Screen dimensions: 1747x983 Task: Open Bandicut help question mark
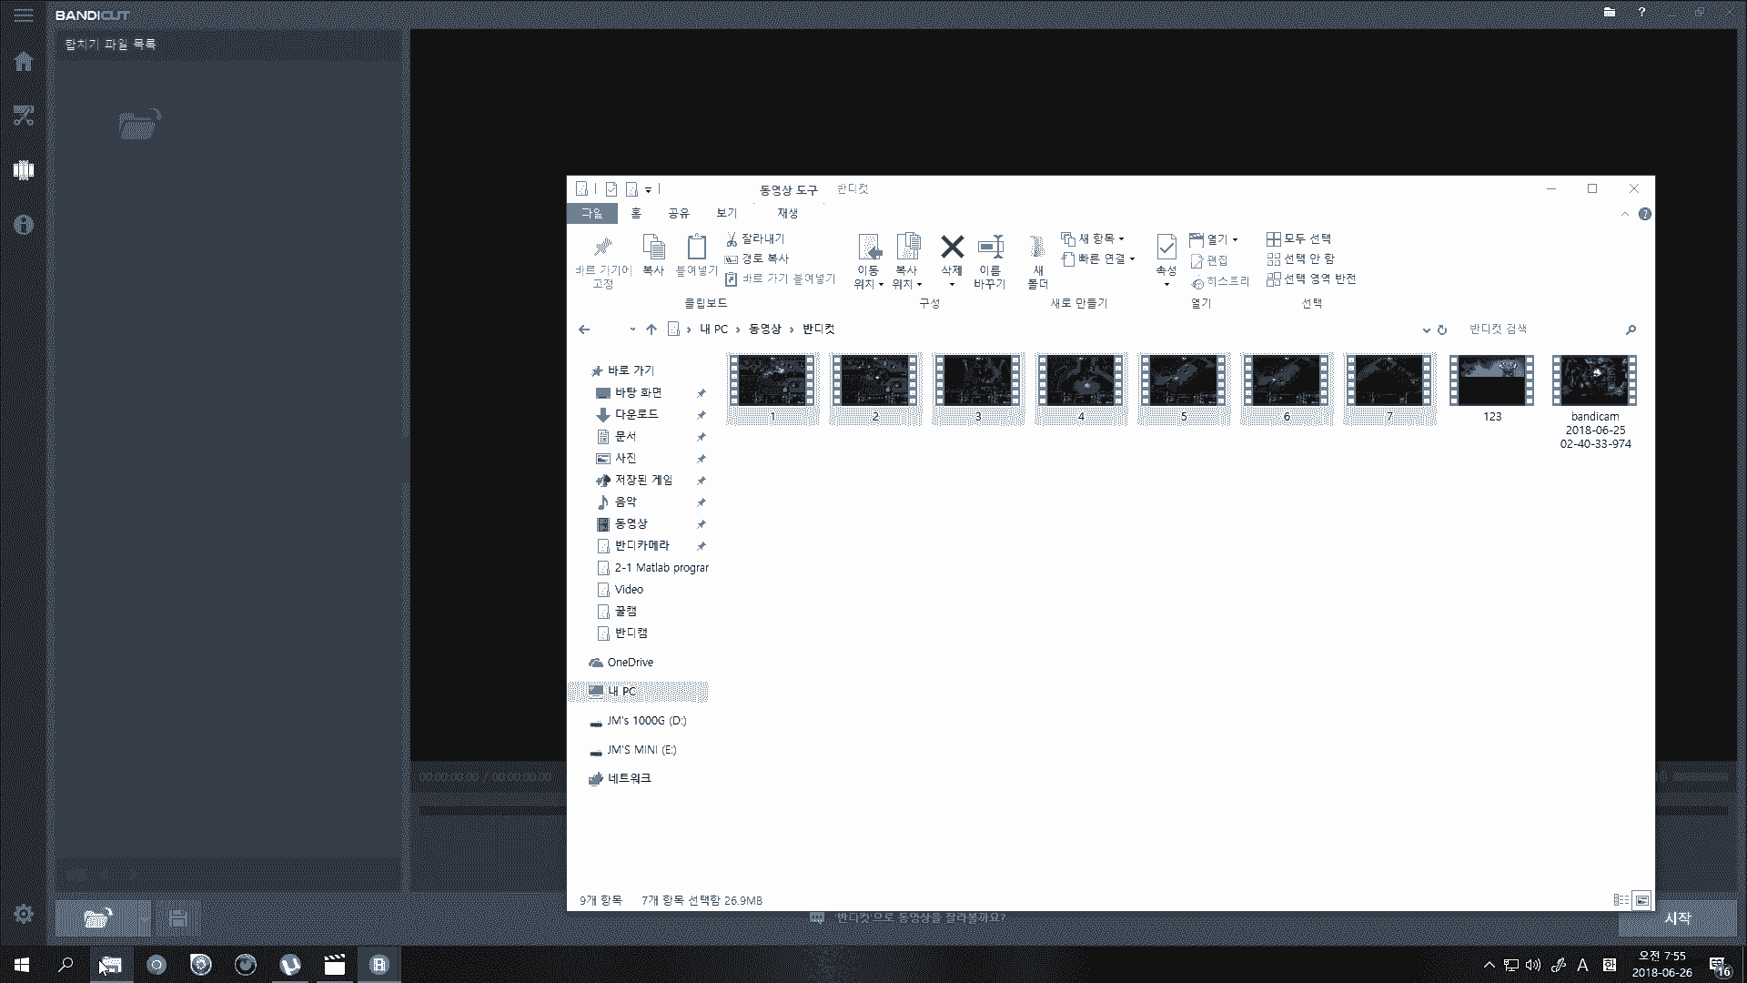click(1641, 13)
